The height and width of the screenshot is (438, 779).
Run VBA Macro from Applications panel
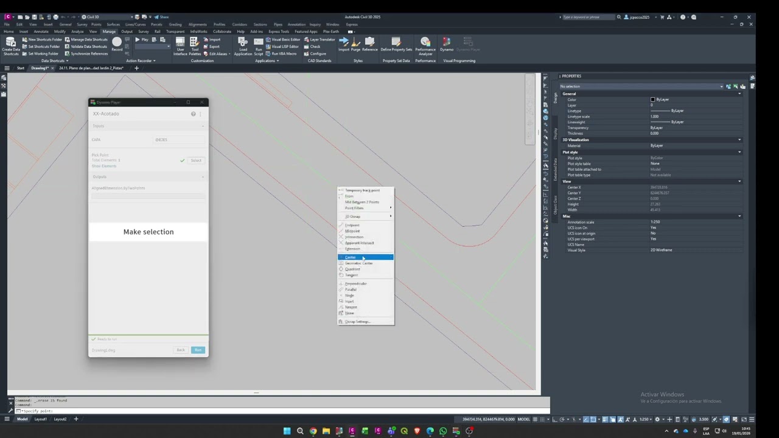click(281, 54)
